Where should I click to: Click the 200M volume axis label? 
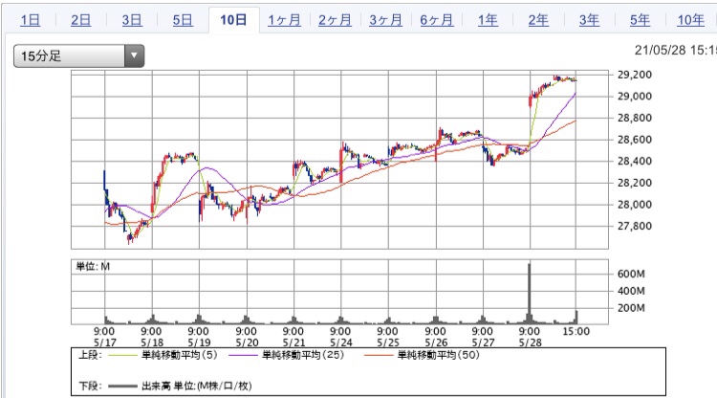(631, 308)
